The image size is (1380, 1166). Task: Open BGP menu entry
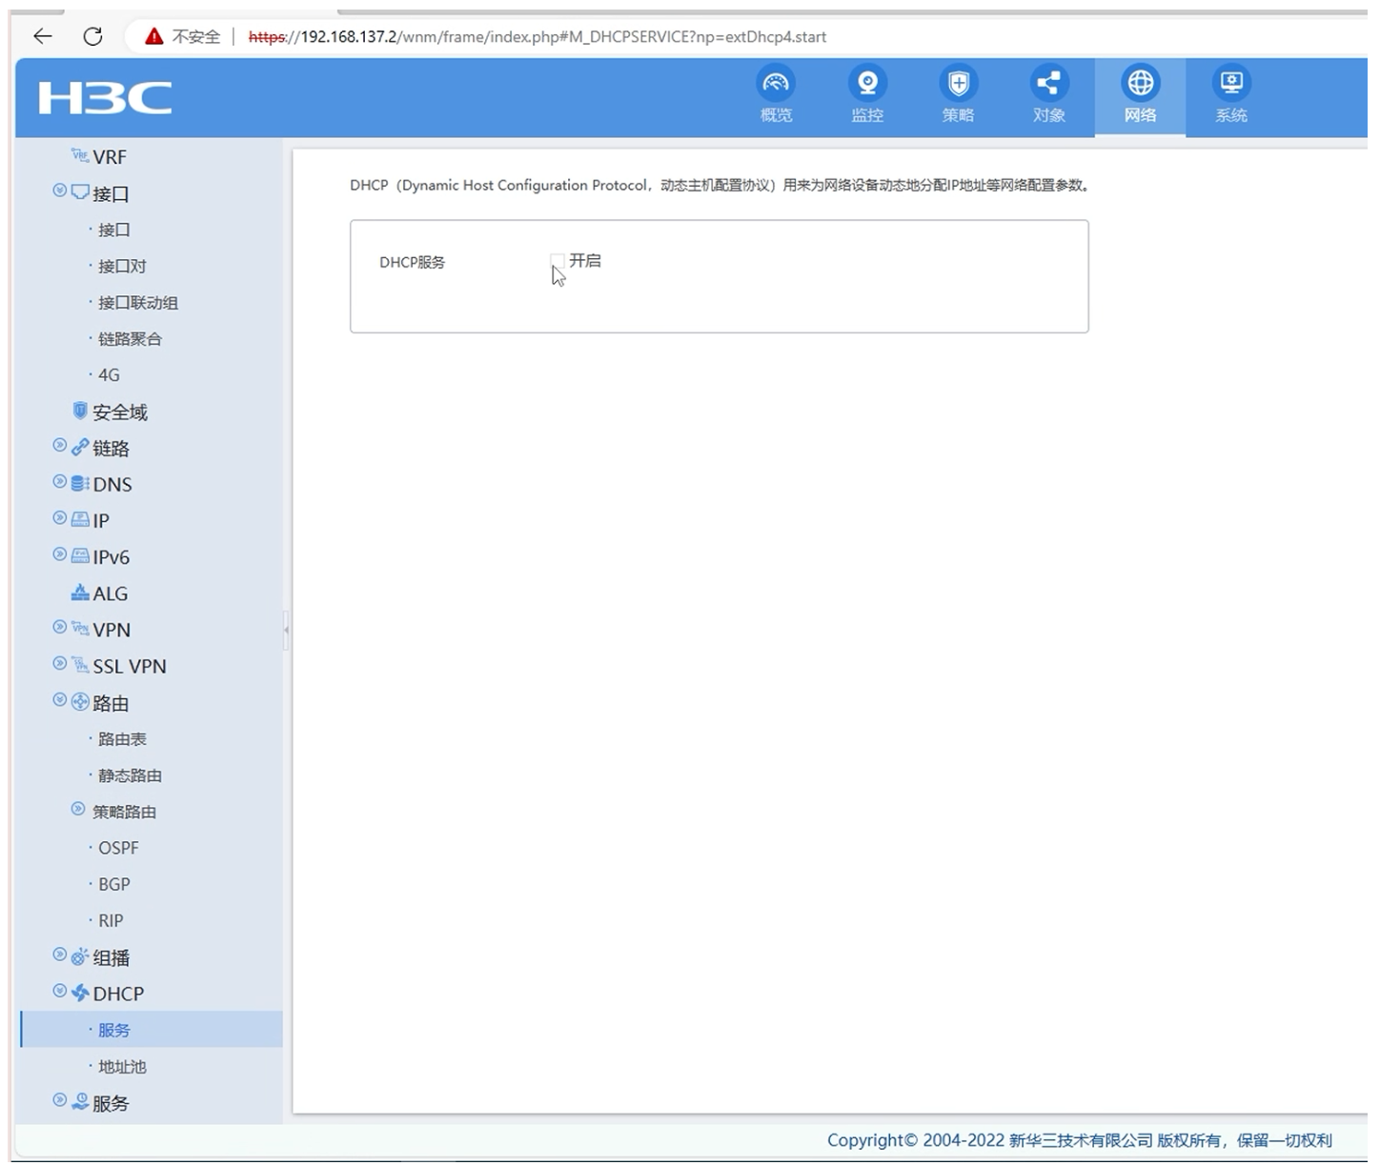114,884
